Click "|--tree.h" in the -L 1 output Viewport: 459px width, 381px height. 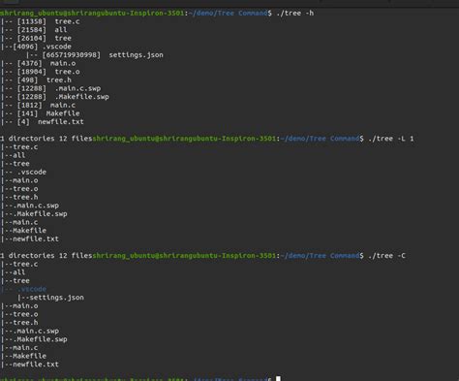19,197
